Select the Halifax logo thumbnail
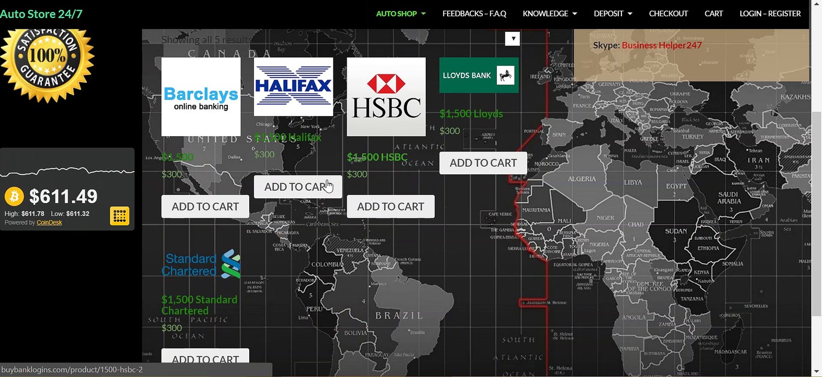This screenshot has height=377, width=822. point(293,87)
